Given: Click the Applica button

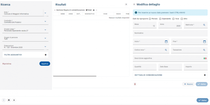Looking at the screenshot, I should pos(45,64).
